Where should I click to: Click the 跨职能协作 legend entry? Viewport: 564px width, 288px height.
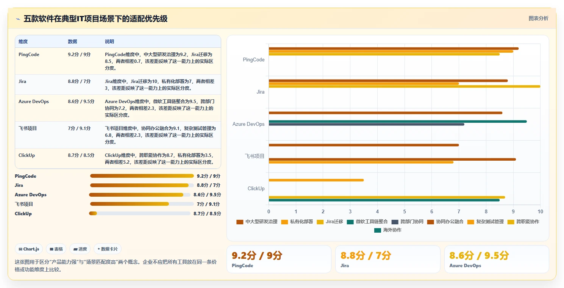pyautogui.click(x=523, y=222)
